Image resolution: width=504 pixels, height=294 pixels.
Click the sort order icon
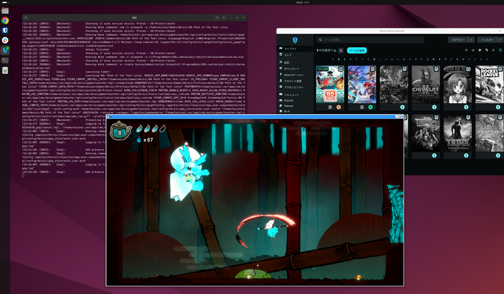(x=473, y=50)
